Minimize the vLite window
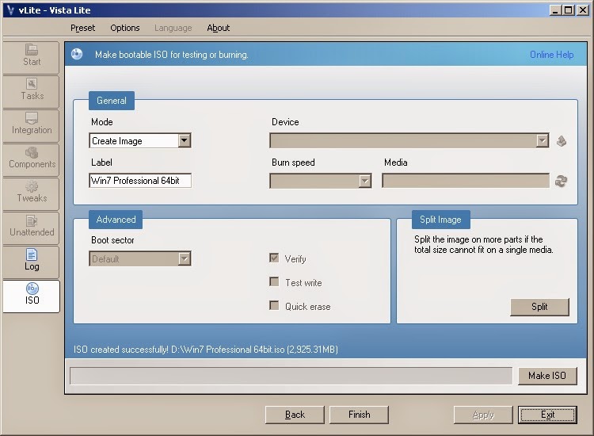Screen dimensions: 594x436 [x=555, y=10]
